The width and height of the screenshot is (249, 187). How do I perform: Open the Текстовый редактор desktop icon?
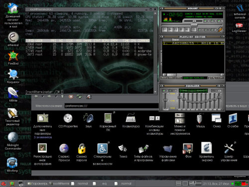[x=12, y=117]
